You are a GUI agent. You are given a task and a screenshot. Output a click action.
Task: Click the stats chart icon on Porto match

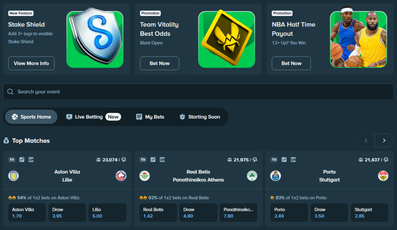pyautogui.click(x=284, y=160)
